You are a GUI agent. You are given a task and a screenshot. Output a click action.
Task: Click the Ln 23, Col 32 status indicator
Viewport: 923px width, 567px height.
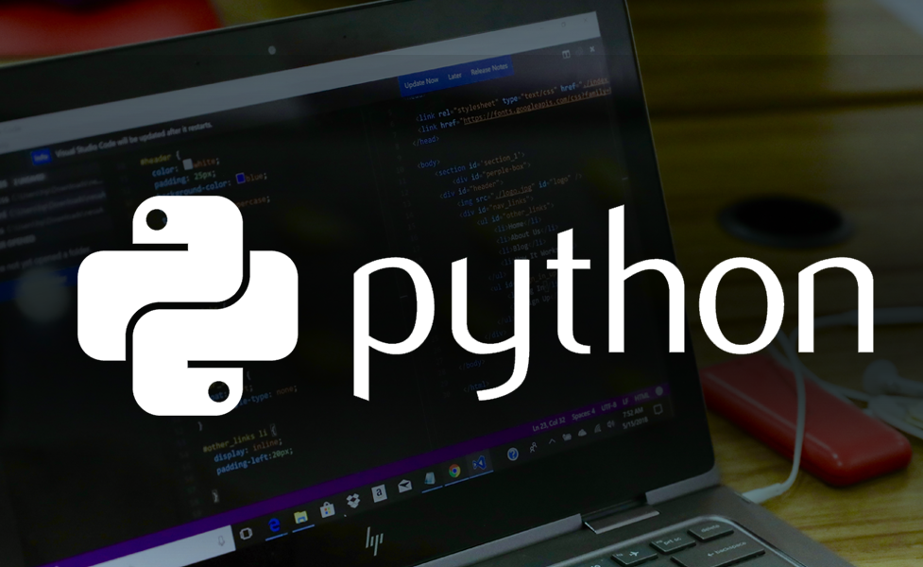tap(548, 425)
